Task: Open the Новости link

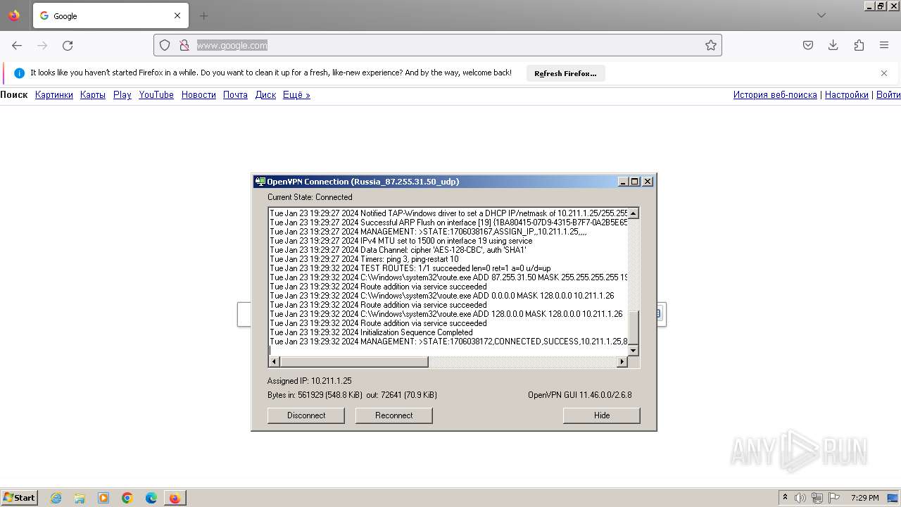Action: click(x=199, y=95)
